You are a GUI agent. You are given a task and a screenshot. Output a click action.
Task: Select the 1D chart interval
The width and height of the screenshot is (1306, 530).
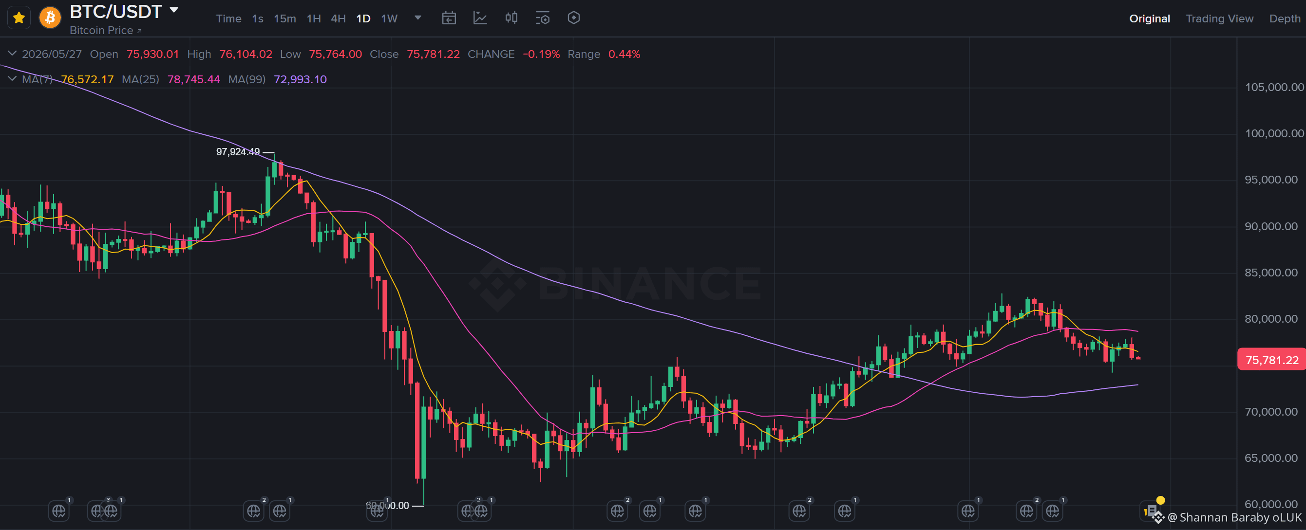point(363,19)
